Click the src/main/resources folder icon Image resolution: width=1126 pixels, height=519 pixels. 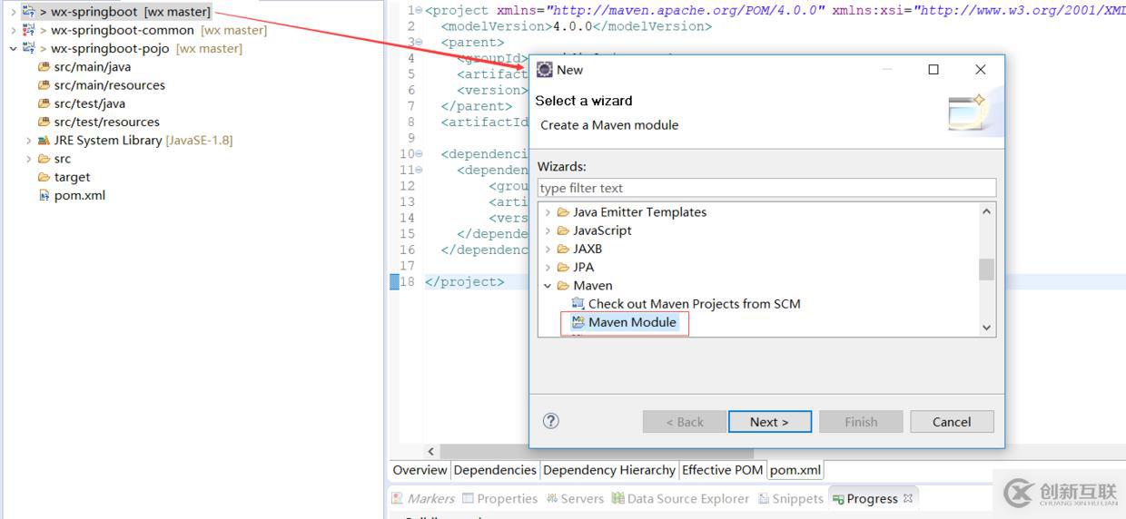[x=44, y=85]
